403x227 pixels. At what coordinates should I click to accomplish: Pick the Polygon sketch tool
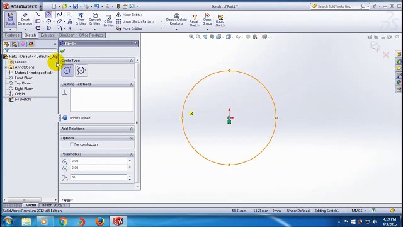click(48, 28)
